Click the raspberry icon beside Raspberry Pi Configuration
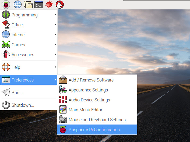This screenshot has height=142, width=190. [x=63, y=129]
